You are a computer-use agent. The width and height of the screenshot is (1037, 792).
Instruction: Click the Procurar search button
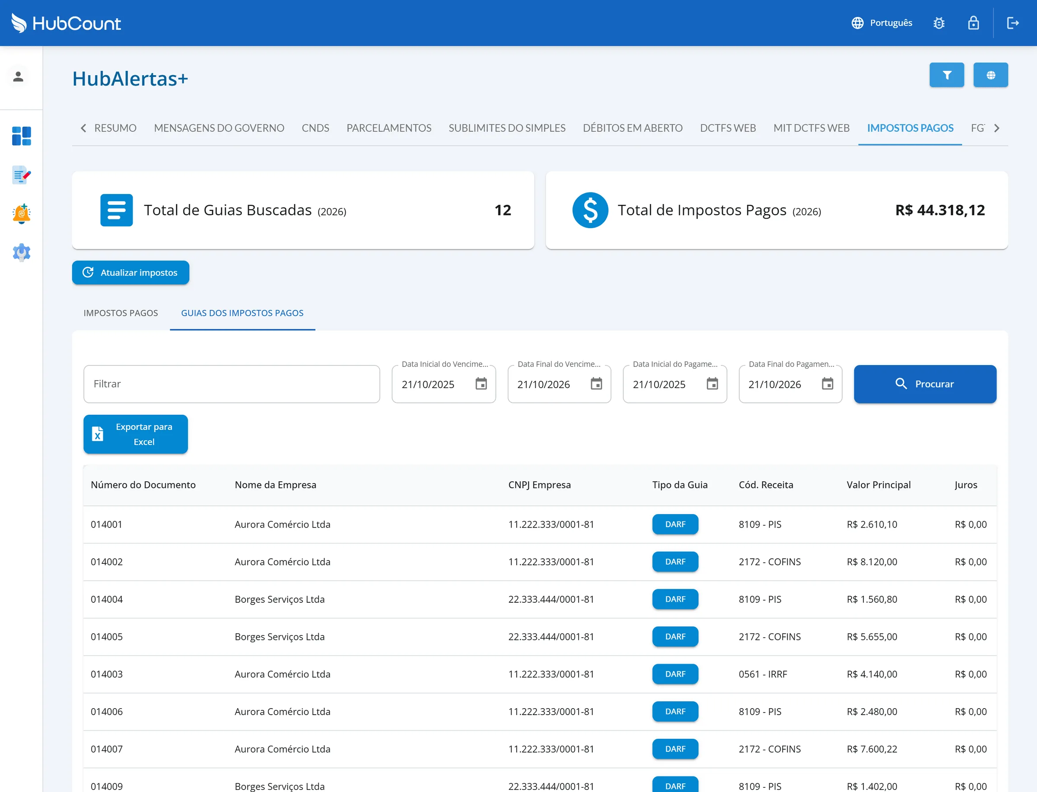point(925,384)
